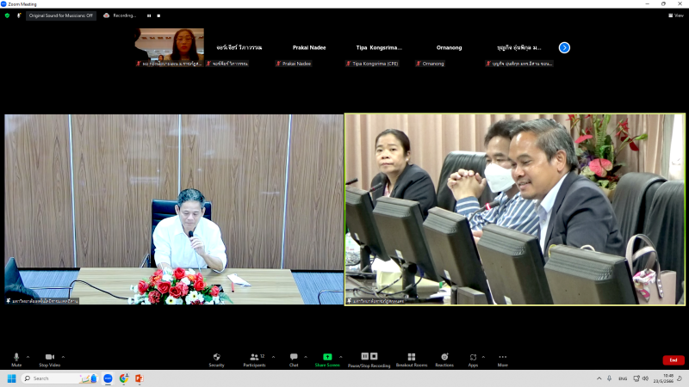Screen dimensions: 689x387
Task: Expand video options arrow beside Stop Video
Action: click(63, 356)
